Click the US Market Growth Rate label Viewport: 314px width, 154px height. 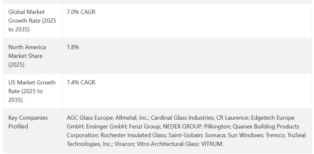[32, 91]
